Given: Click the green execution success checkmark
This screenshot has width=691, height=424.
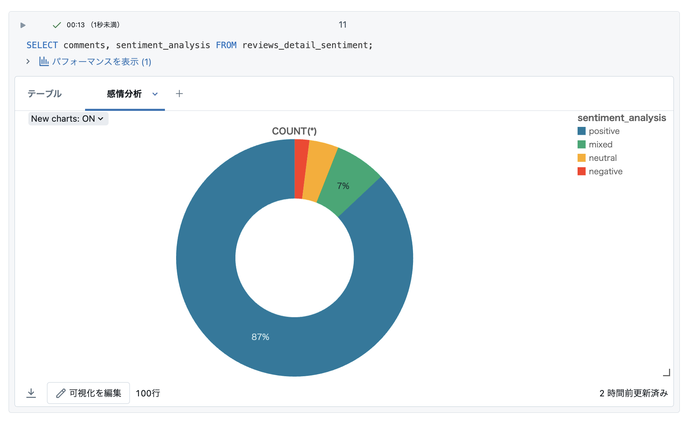Looking at the screenshot, I should (57, 25).
